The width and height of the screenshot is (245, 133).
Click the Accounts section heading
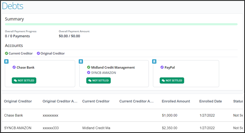pyautogui.click(x=14, y=45)
